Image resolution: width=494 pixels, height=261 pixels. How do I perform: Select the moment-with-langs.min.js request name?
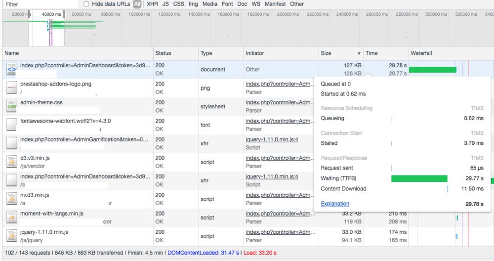(x=52, y=214)
